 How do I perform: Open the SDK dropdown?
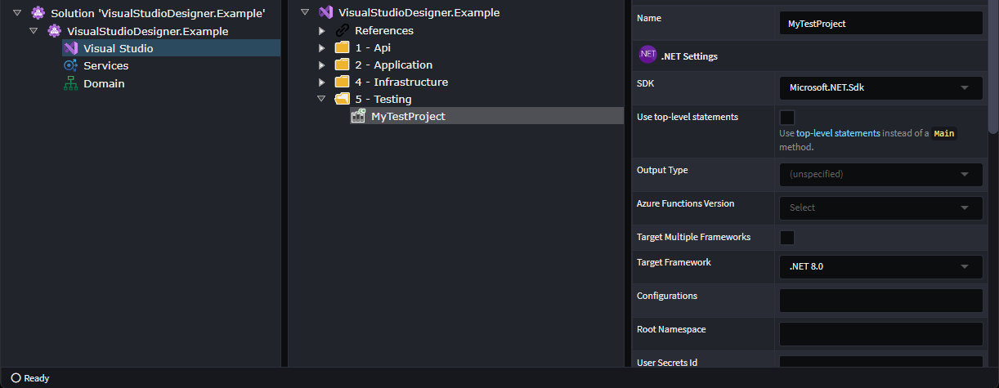coord(881,87)
